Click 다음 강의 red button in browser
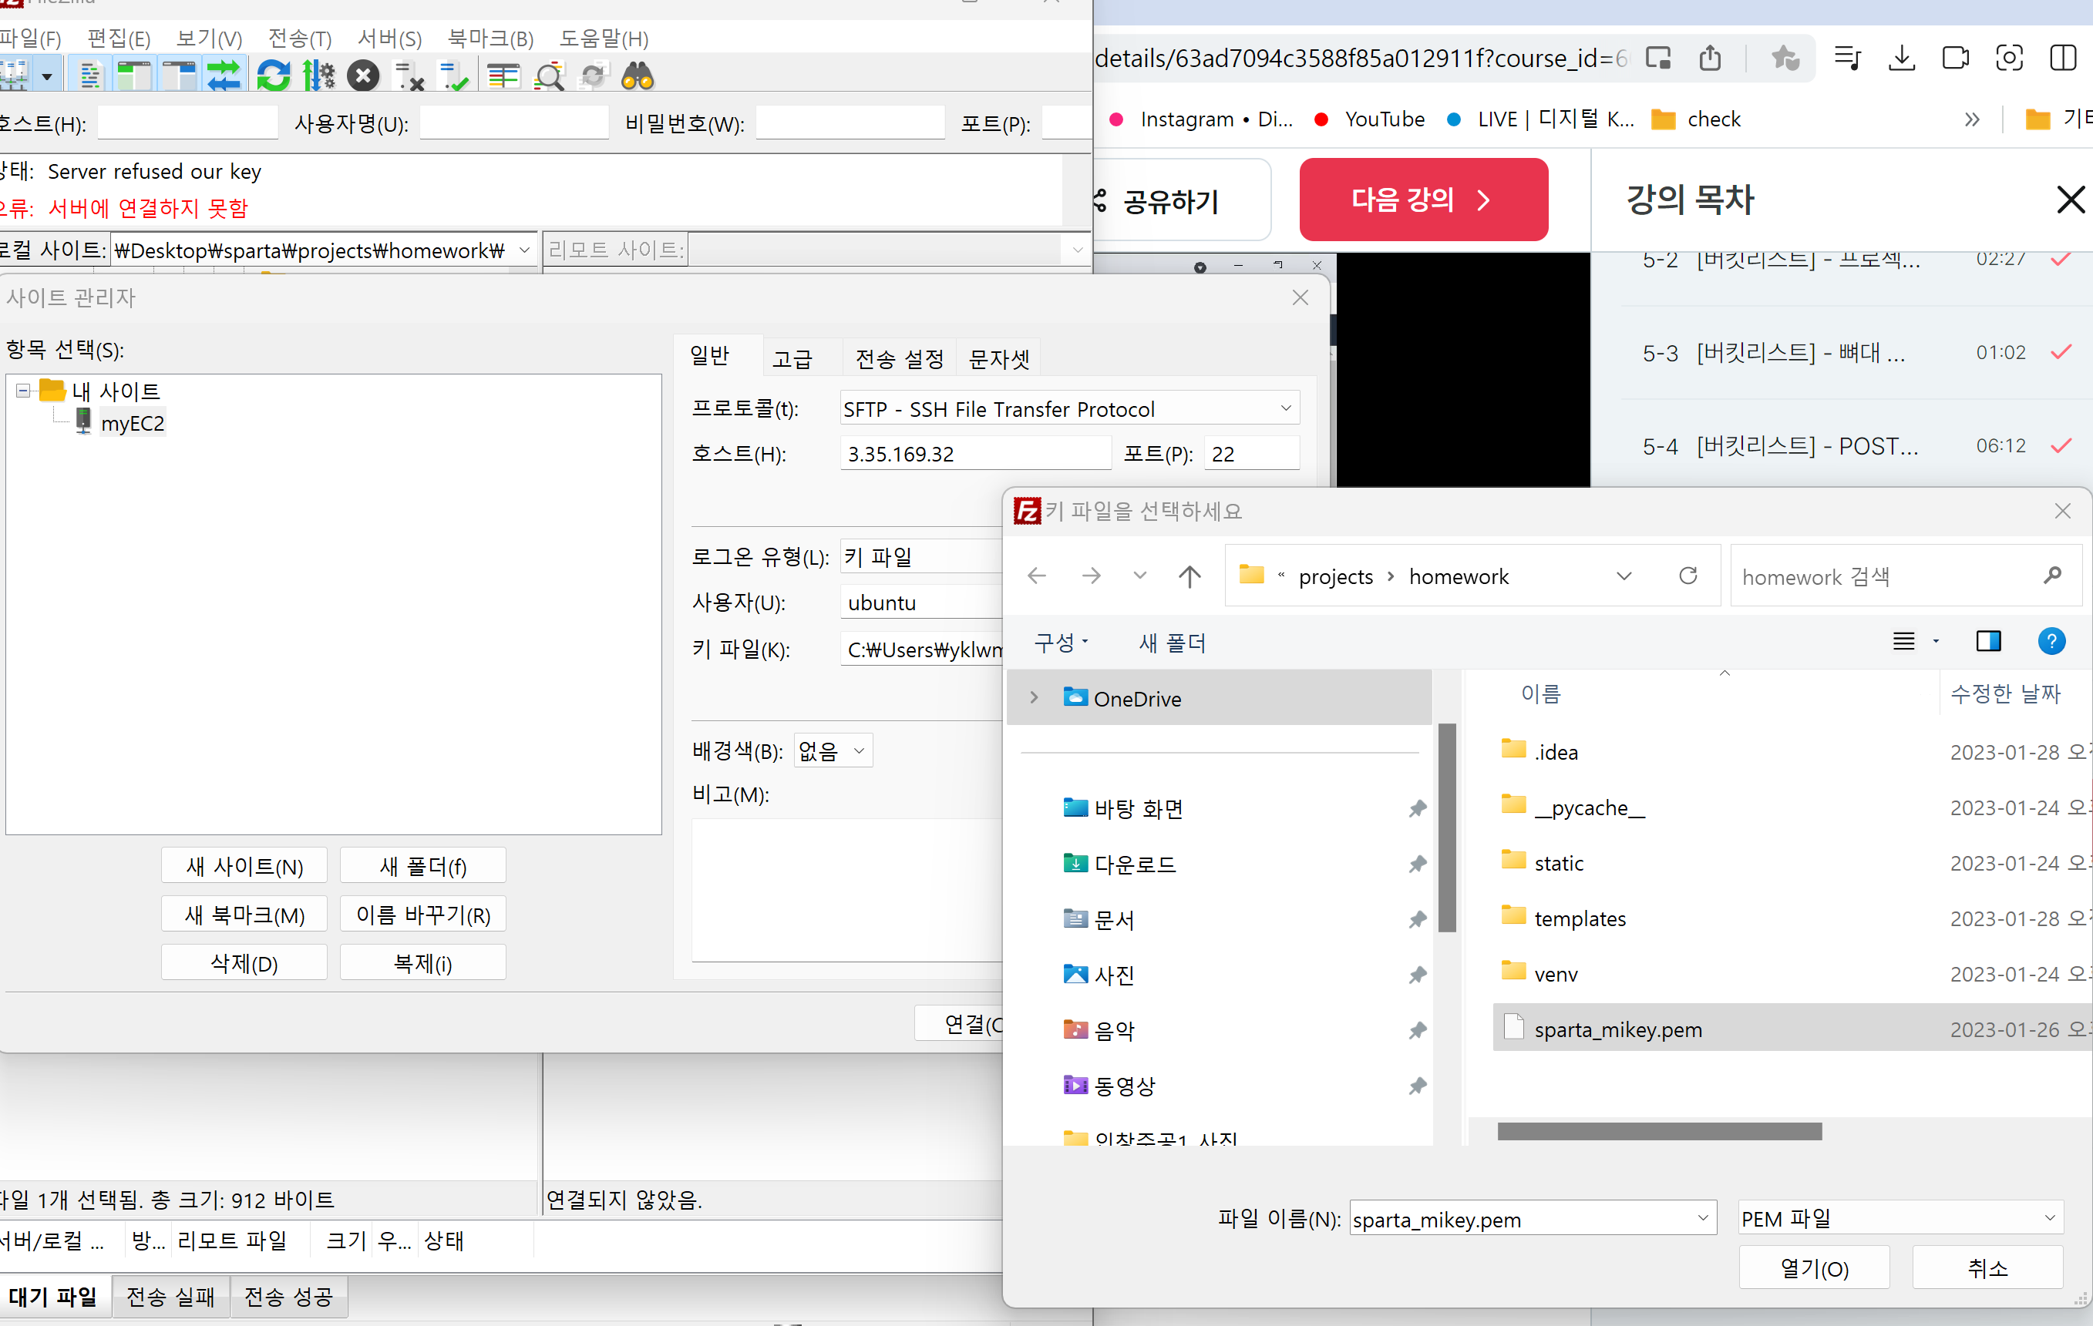This screenshot has width=2093, height=1326. (1423, 200)
